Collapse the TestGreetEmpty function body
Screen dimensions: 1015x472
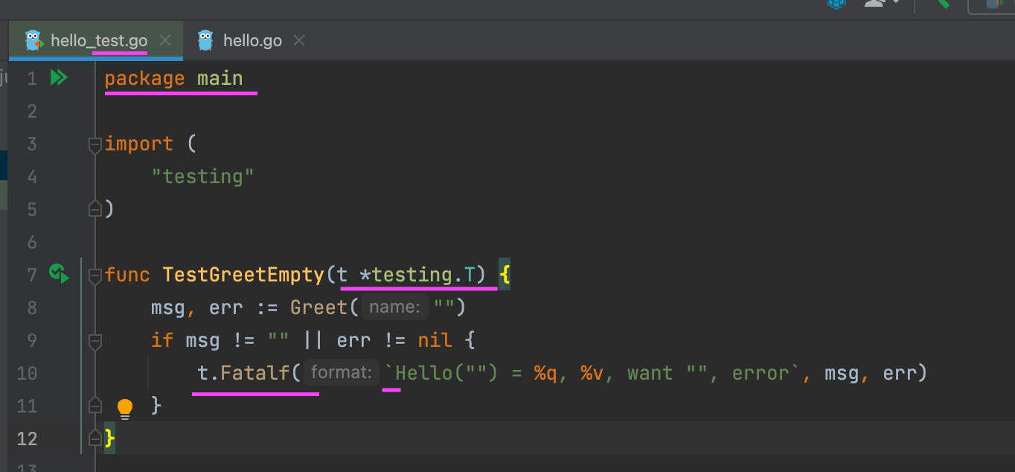pos(95,275)
